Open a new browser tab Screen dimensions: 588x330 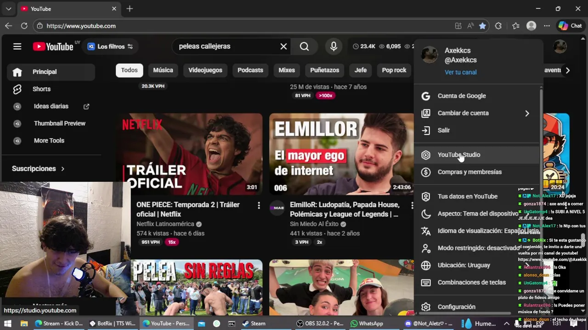(x=130, y=9)
